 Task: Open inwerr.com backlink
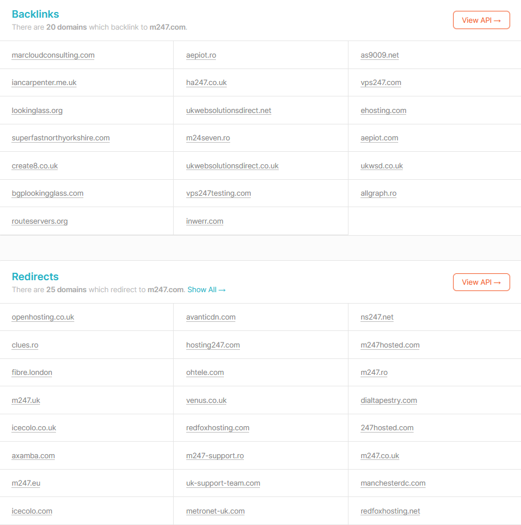(205, 221)
